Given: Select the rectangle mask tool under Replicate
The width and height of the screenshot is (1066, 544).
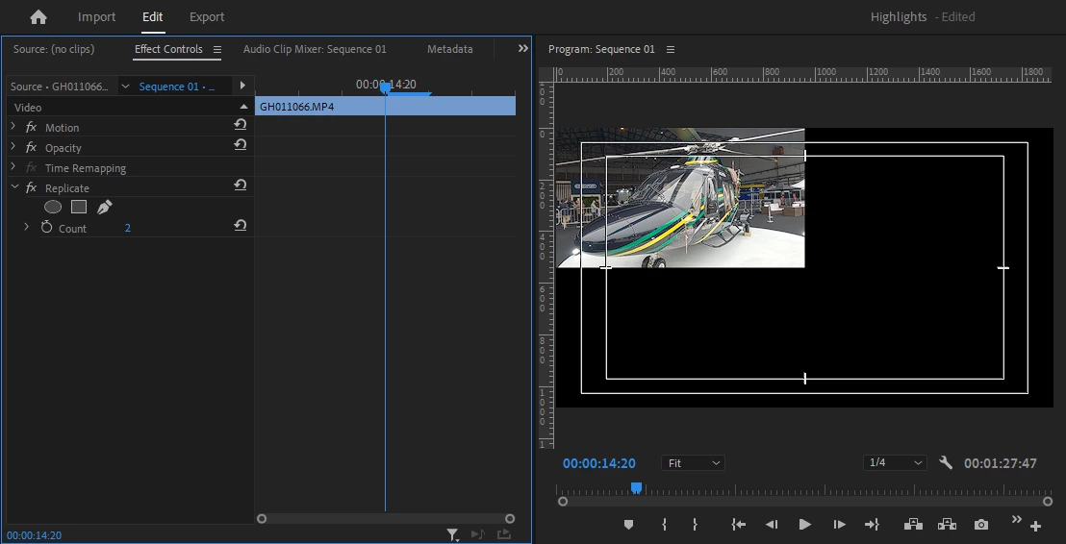Looking at the screenshot, I should 79,207.
